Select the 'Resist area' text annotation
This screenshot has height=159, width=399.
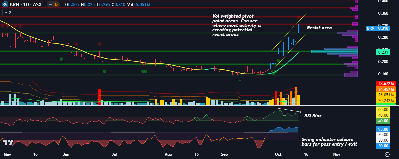point(319,28)
